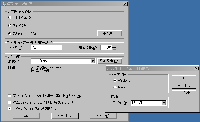Viewport: 200px width, 122px height.
Task: Select the マイ ピクチャ radio button
Action: point(10,26)
